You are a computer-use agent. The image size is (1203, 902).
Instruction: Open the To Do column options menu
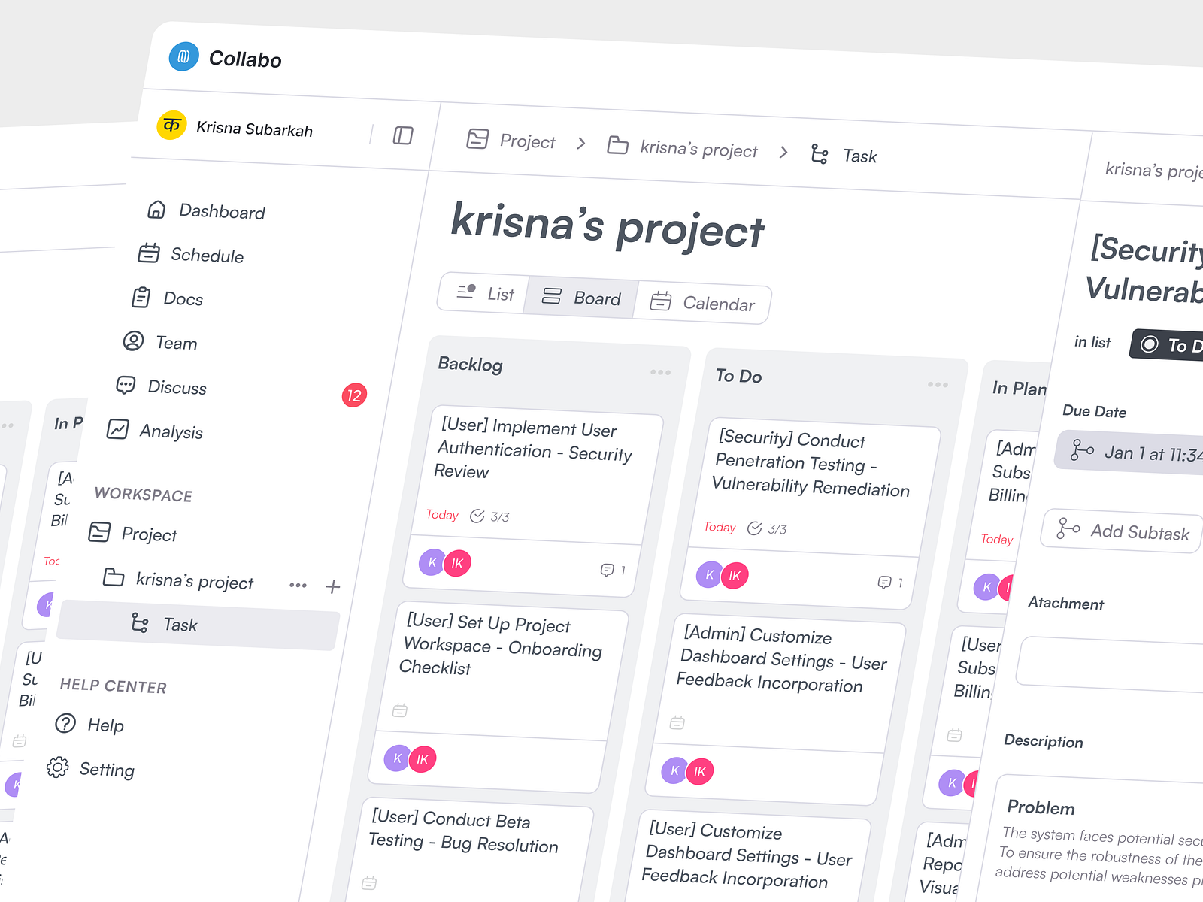coord(938,384)
